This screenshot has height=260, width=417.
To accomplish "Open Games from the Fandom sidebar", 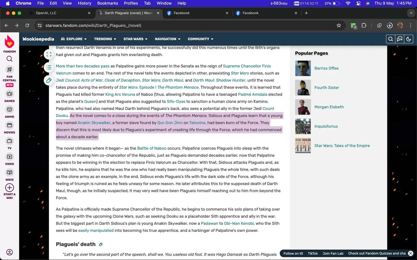I will tap(10, 94).
